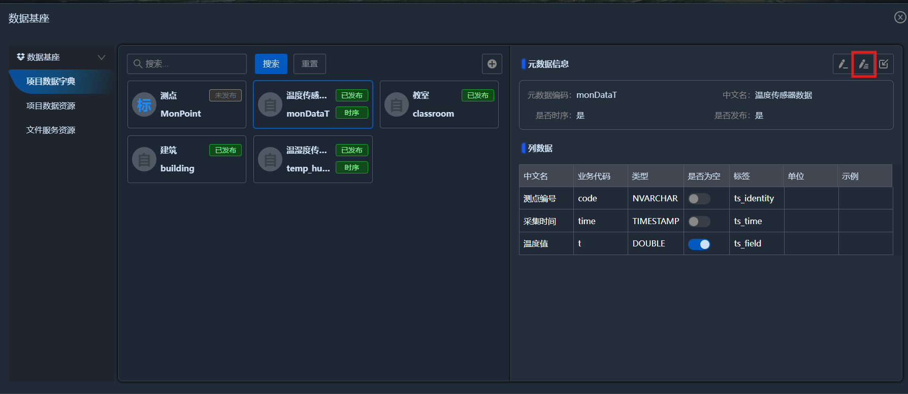This screenshot has width=908, height=394.
Task: Click the 自 avatar on monDataT card
Action: click(270, 104)
